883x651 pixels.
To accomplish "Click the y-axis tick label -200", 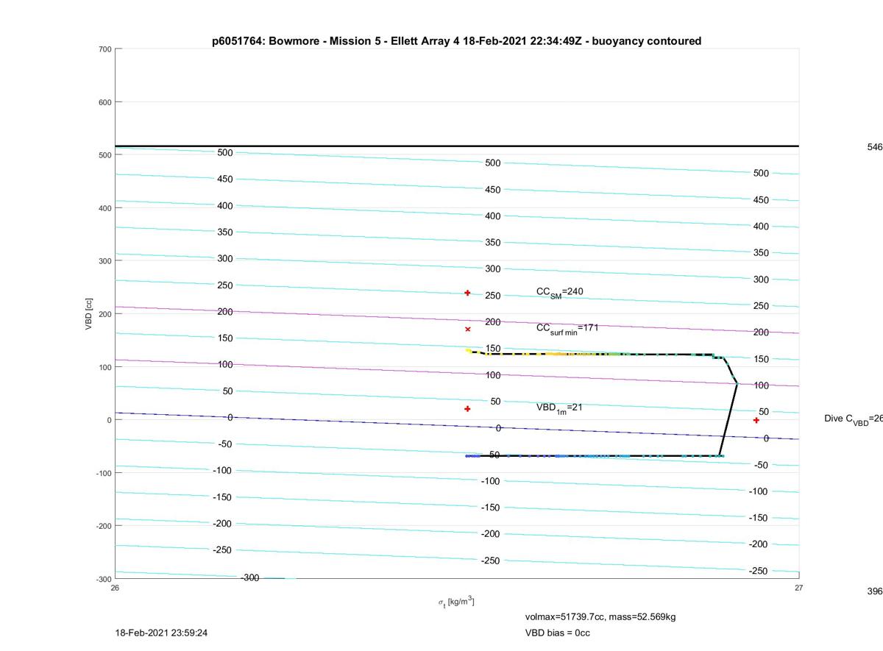I will click(103, 526).
